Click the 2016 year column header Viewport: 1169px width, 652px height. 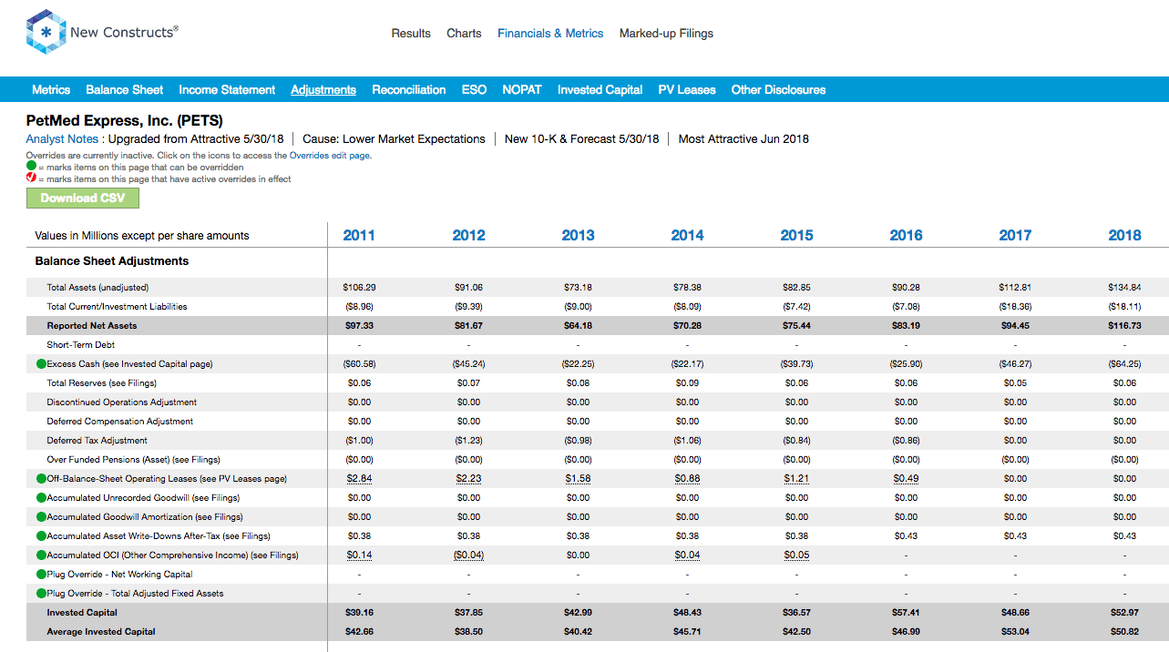click(x=906, y=235)
